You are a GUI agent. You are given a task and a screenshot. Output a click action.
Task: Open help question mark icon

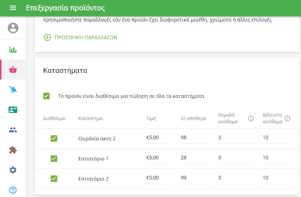(x=13, y=190)
